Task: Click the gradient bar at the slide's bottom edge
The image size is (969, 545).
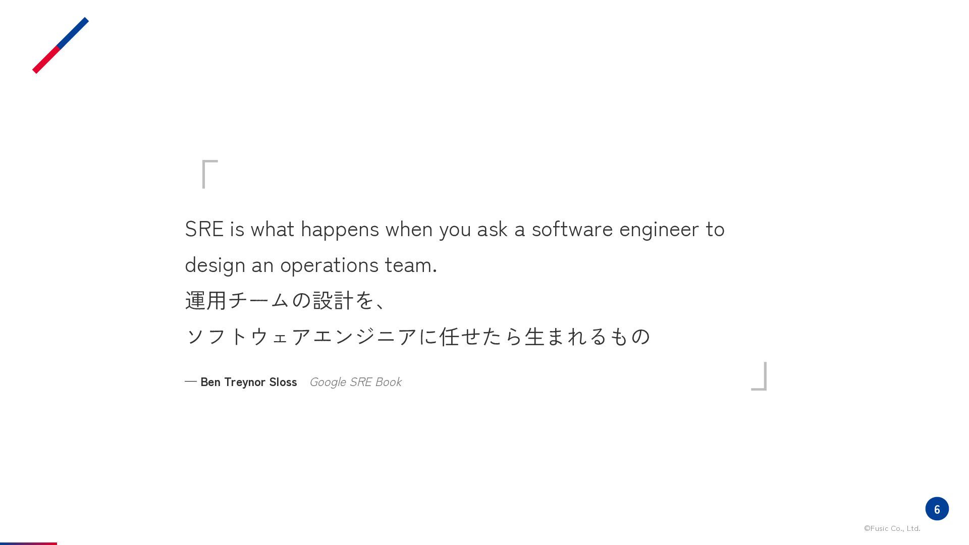Action: click(x=28, y=543)
